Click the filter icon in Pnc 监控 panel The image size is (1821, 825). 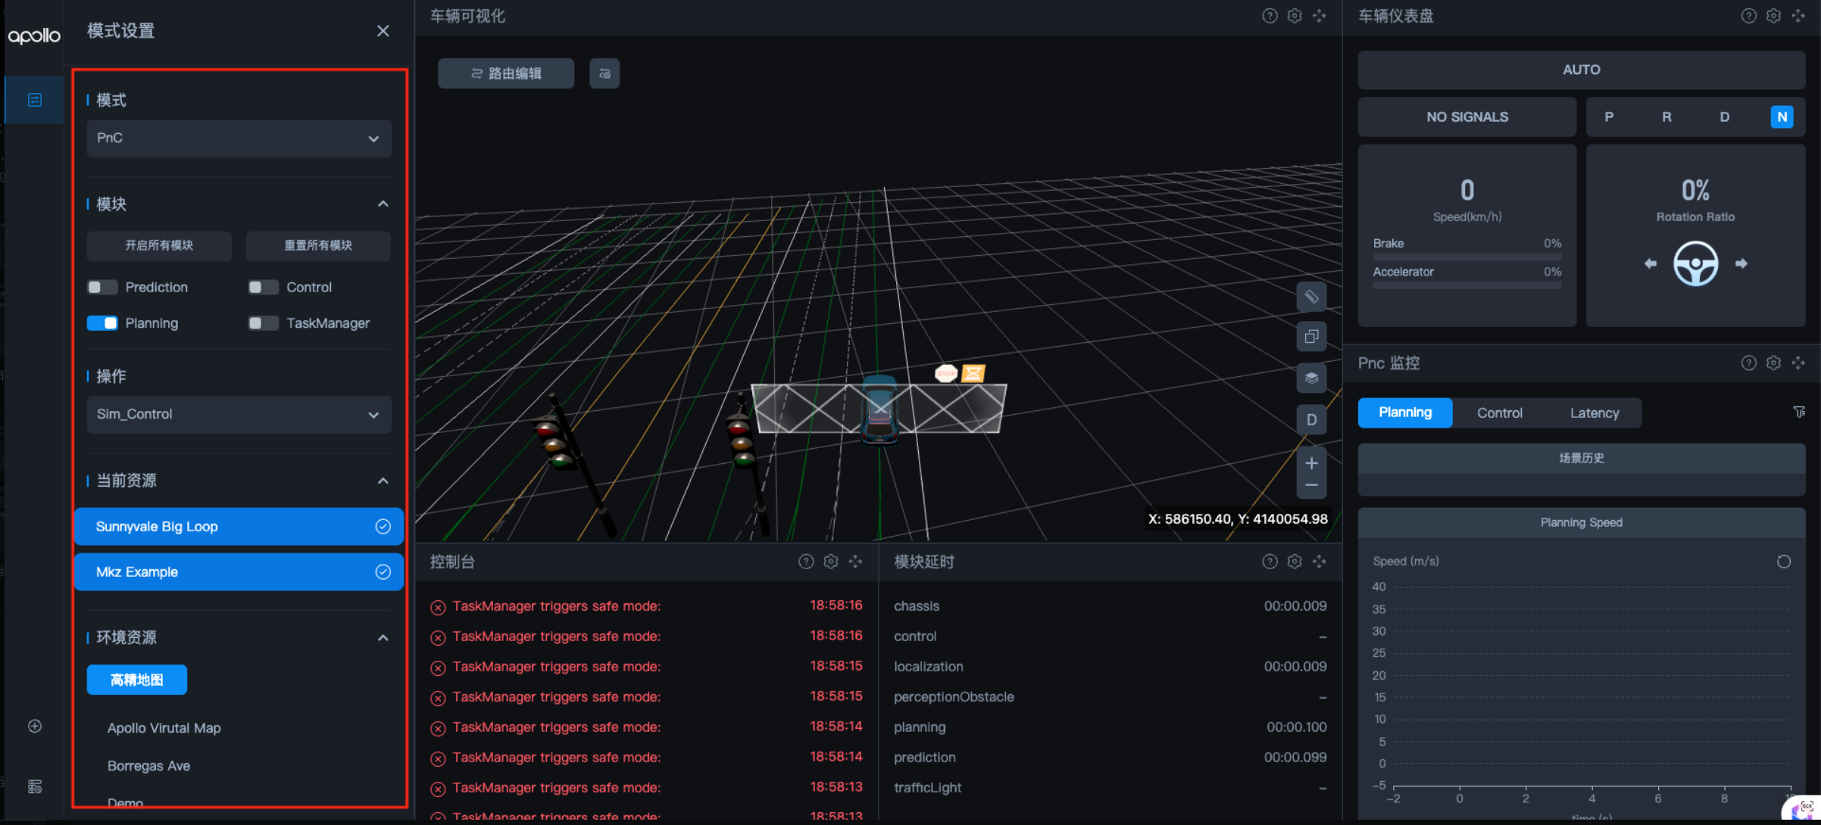coord(1799,412)
